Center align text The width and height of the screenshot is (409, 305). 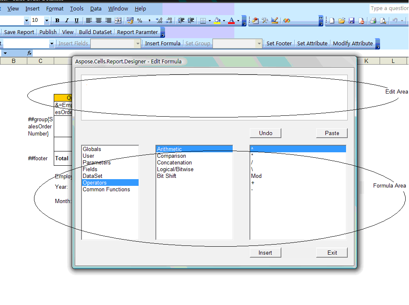tap(99, 21)
